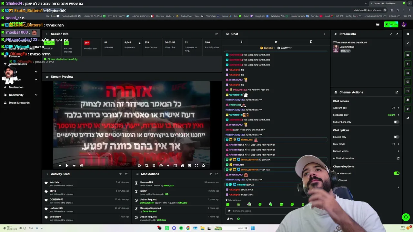413x232 pixels.
Task: Click the Hebrew language tag
Action: 345,51
